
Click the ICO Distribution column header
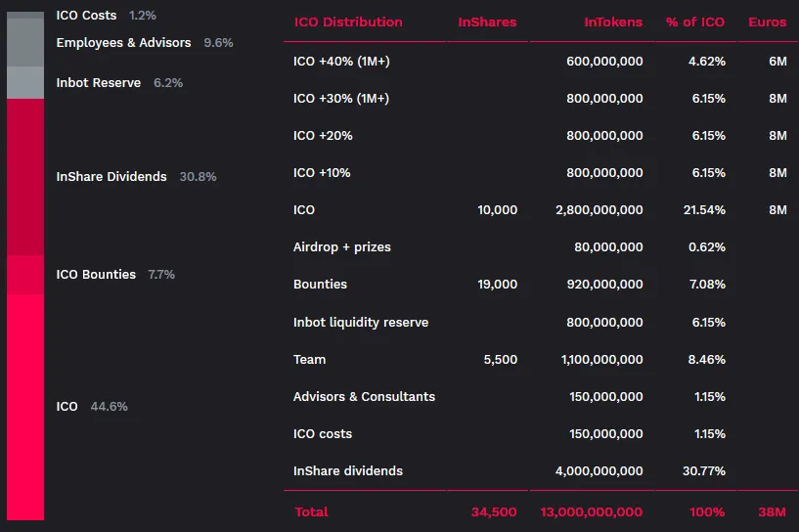tap(348, 22)
